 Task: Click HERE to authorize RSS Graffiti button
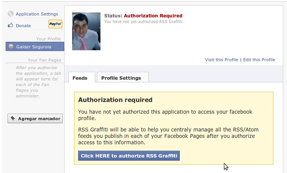pyautogui.click(x=129, y=156)
